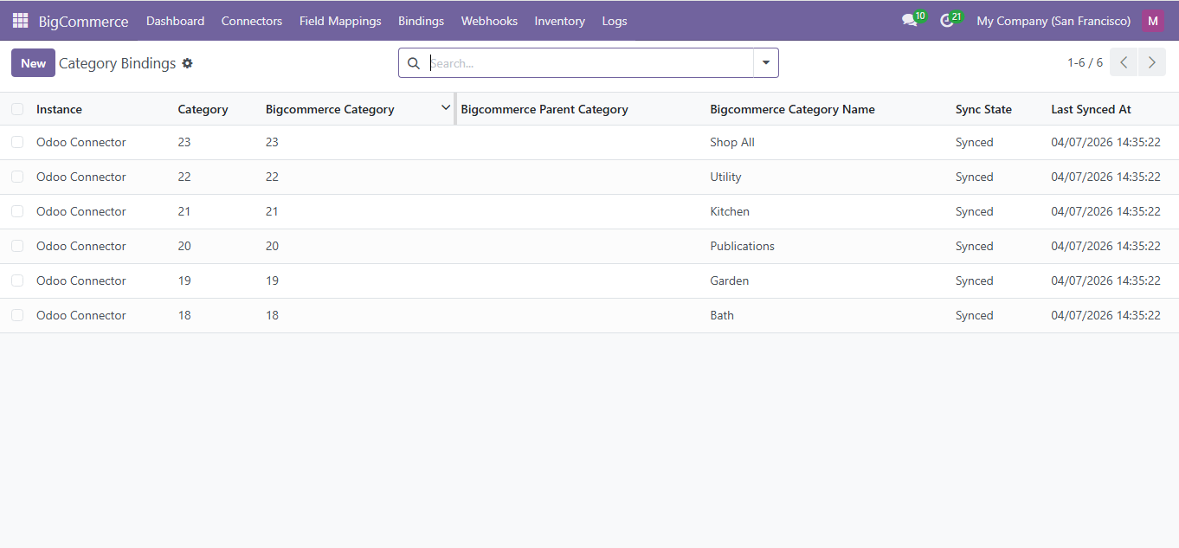The image size is (1179, 548).
Task: Expand the search filter dropdown
Action: [765, 62]
